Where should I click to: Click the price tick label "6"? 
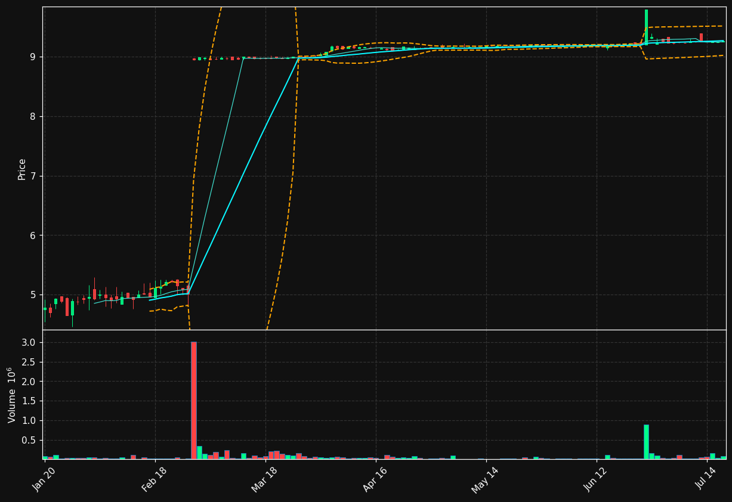tap(33, 235)
